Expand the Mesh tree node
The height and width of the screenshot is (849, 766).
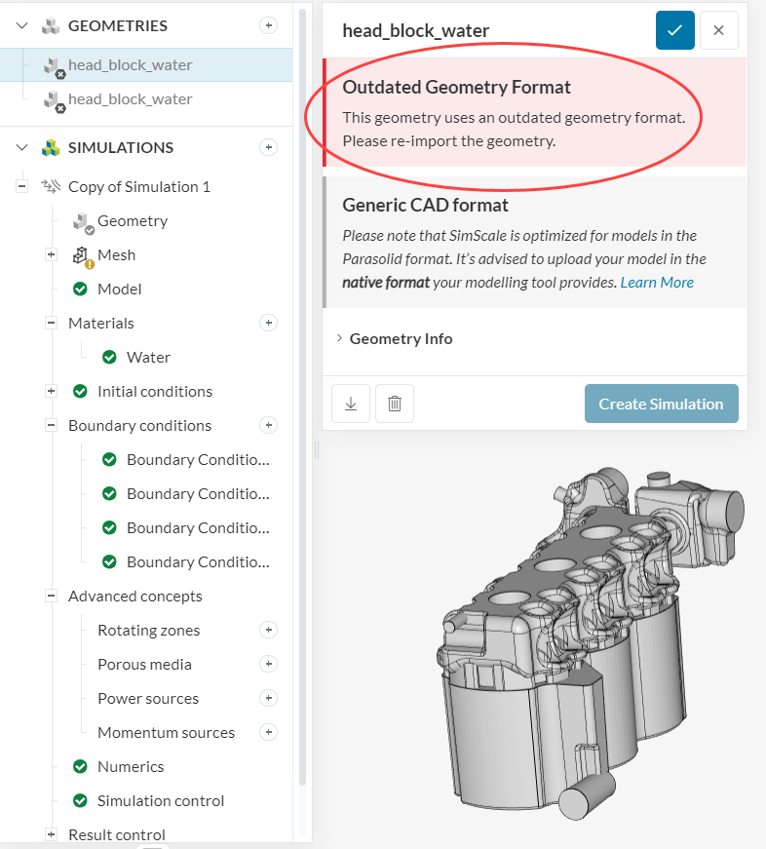coord(51,254)
